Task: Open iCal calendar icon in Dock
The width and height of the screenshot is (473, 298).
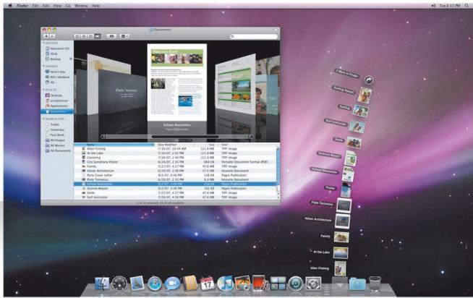Action: 208,284
